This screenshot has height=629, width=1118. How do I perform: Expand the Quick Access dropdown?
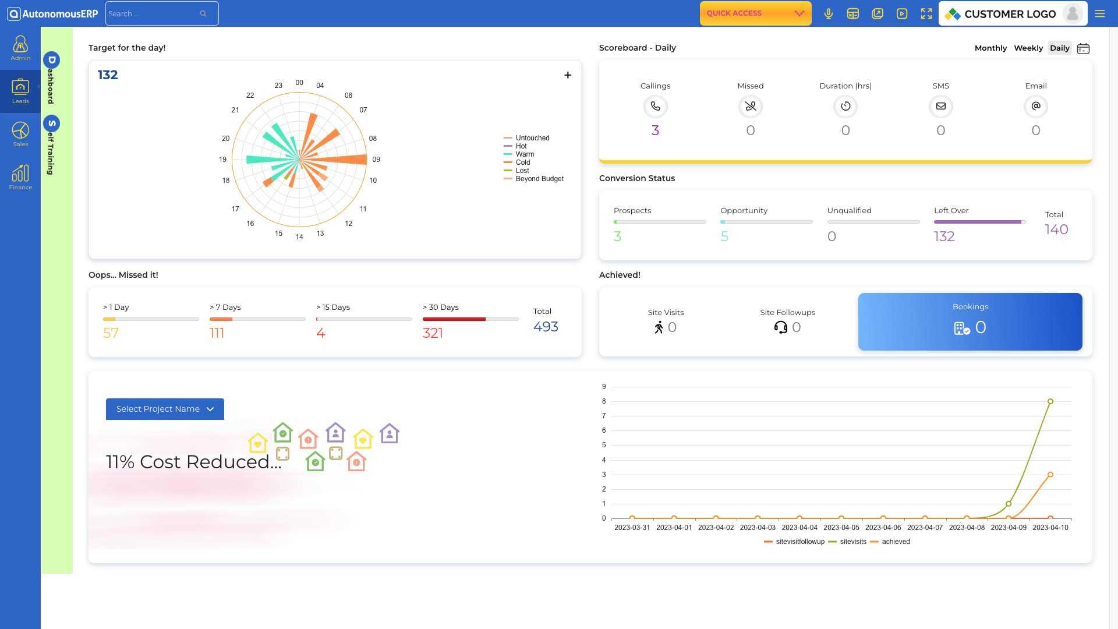click(x=755, y=13)
